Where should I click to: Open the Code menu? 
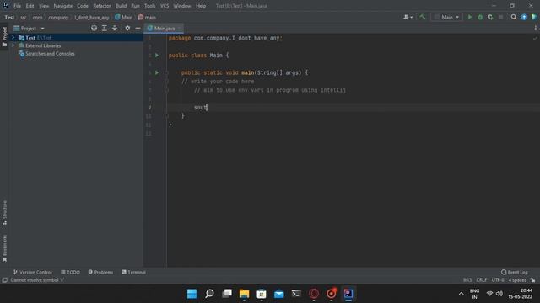[x=83, y=6]
